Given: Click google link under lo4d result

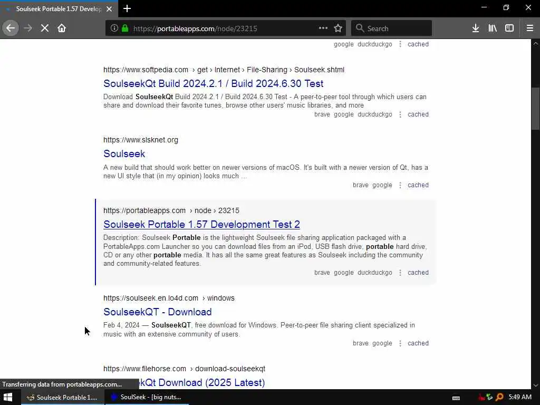Looking at the screenshot, I should [x=382, y=343].
